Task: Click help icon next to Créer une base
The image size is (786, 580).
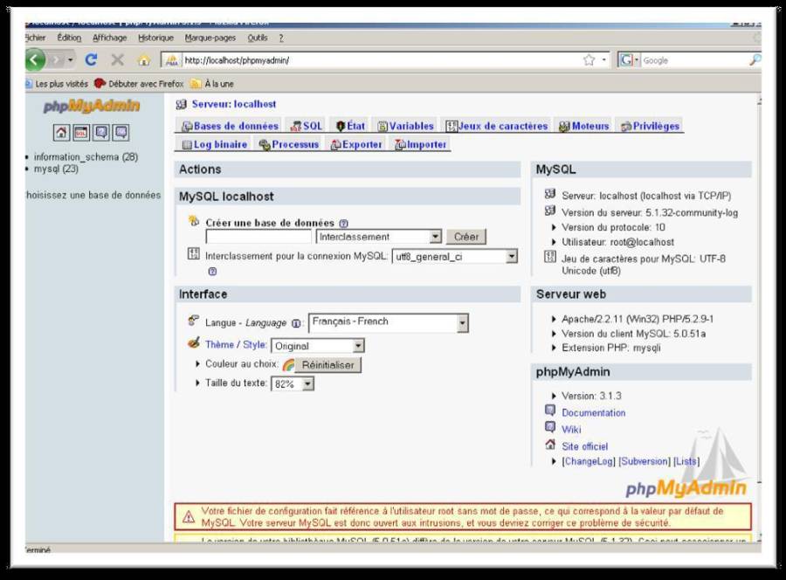Action: [343, 224]
